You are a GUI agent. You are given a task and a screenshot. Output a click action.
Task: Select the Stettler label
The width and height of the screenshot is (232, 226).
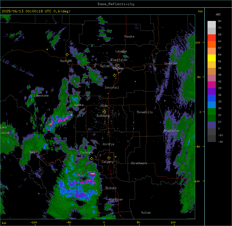171,64
